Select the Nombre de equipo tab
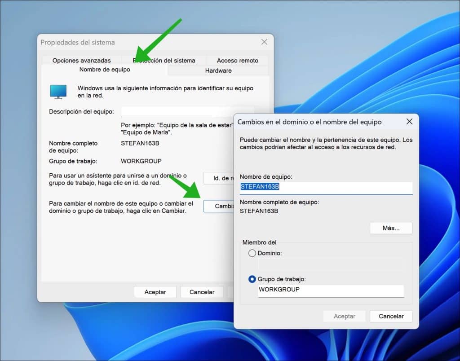The height and width of the screenshot is (361, 460). [x=105, y=70]
